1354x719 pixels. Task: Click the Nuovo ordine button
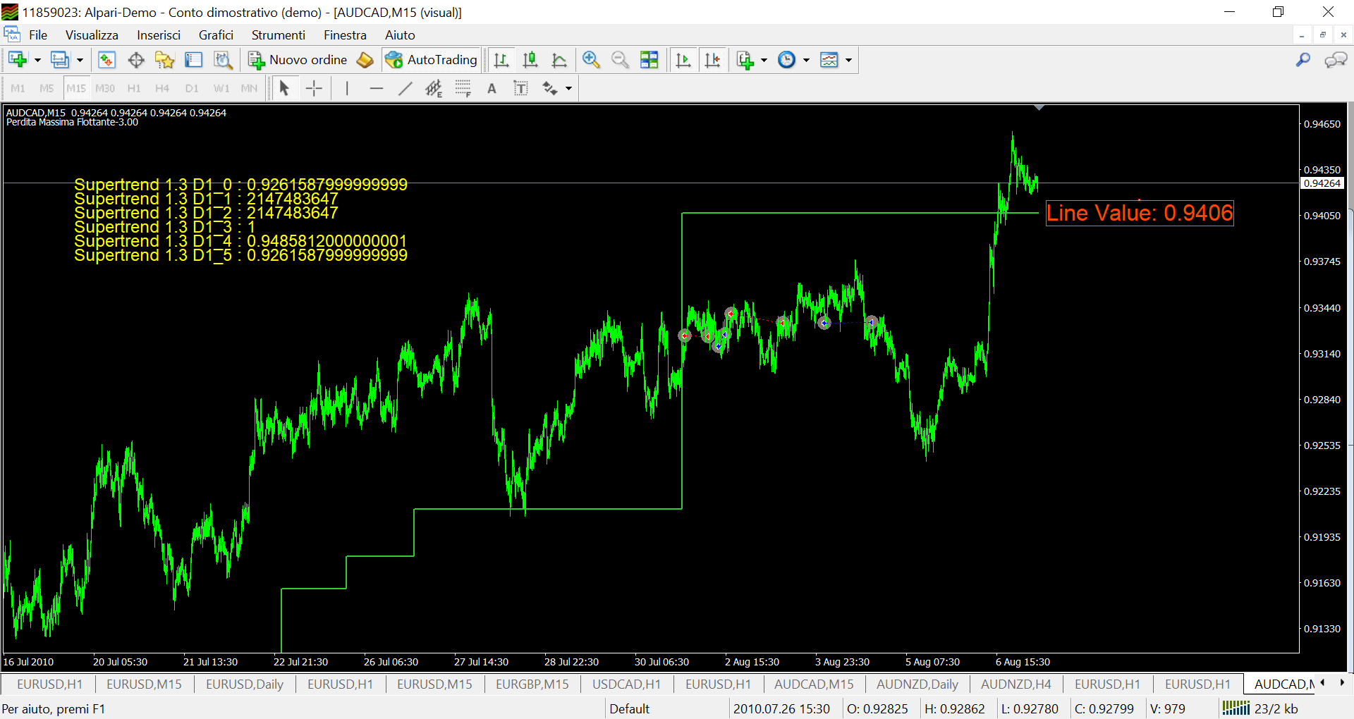pyautogui.click(x=298, y=60)
